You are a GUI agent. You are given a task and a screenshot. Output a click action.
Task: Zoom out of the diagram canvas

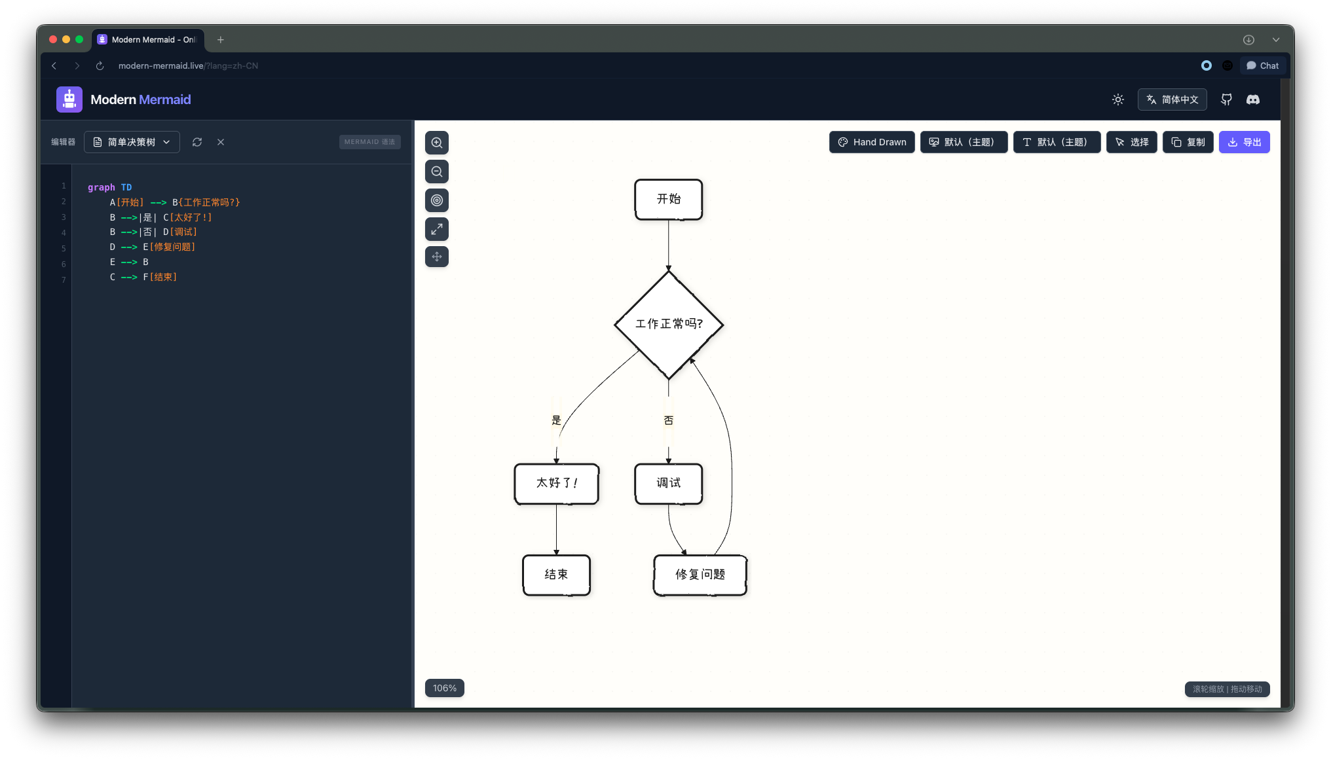click(x=437, y=171)
